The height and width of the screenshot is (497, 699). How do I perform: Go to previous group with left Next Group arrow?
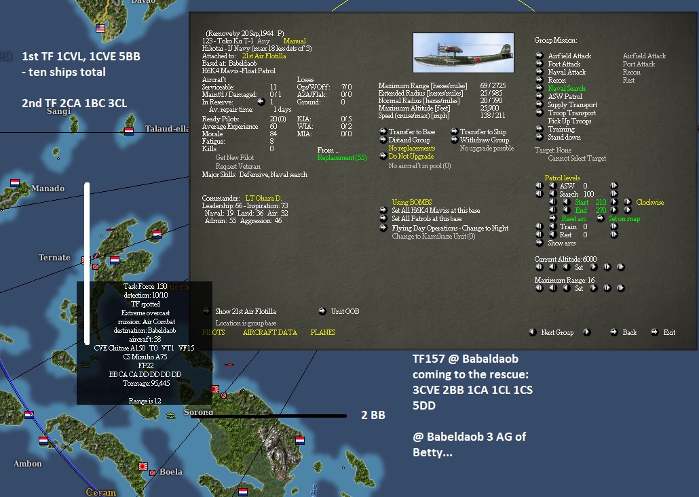pyautogui.click(x=532, y=332)
